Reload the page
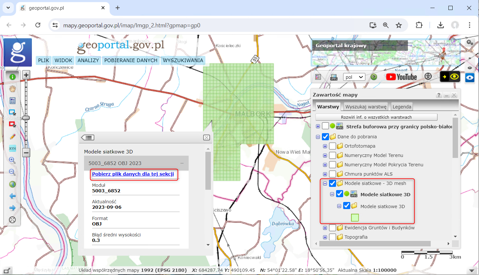 click(x=38, y=25)
